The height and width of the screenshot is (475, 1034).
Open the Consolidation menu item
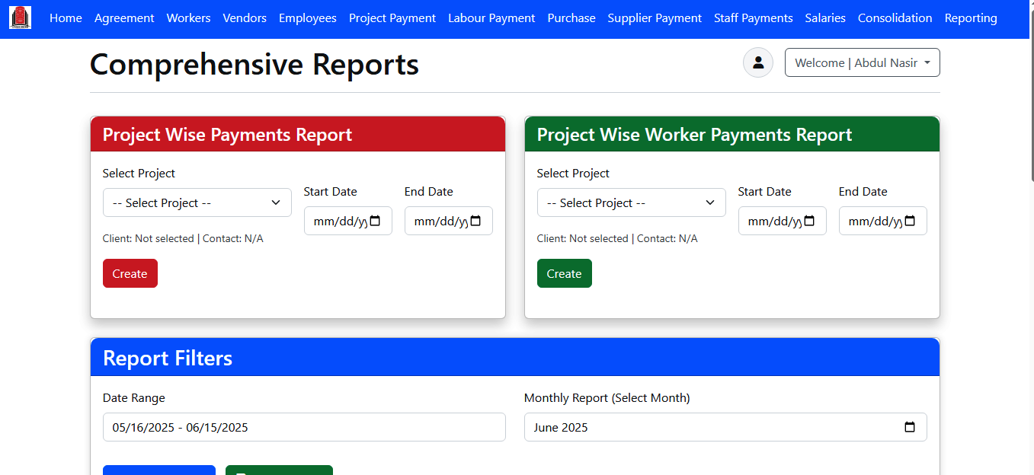tap(895, 18)
